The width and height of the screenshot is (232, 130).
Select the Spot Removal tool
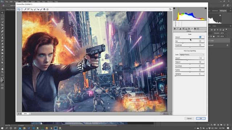pos(35,9)
